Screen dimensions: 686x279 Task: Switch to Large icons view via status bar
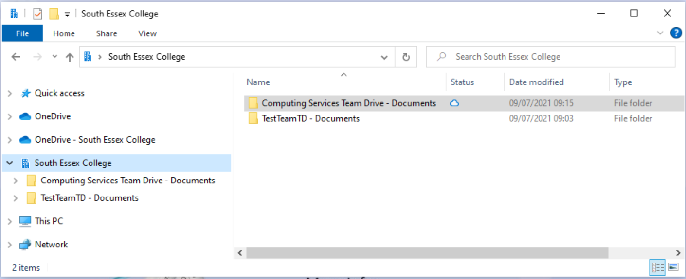(673, 267)
